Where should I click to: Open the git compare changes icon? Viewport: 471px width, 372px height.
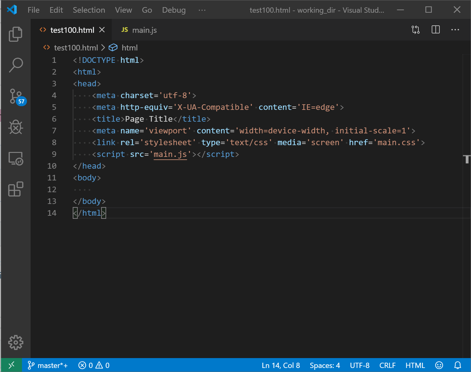tap(415, 30)
